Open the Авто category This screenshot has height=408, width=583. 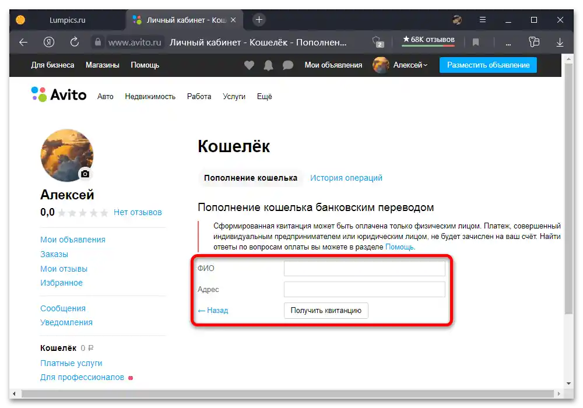pos(105,97)
